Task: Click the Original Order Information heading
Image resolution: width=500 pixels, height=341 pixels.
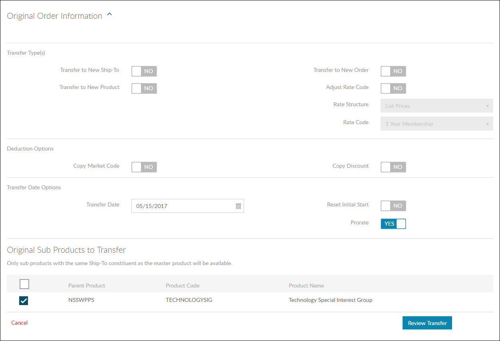Action: point(55,16)
